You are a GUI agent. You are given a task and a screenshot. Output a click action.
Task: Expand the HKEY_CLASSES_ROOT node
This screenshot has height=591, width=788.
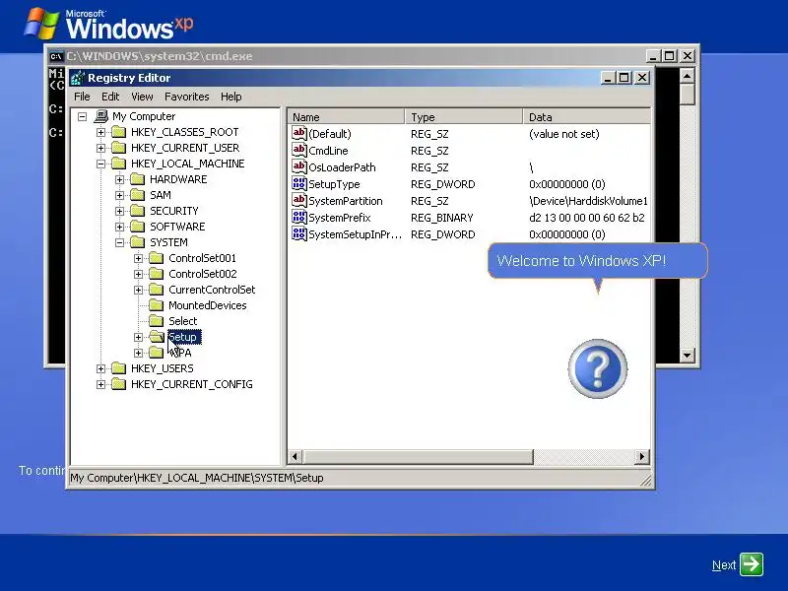(x=101, y=132)
